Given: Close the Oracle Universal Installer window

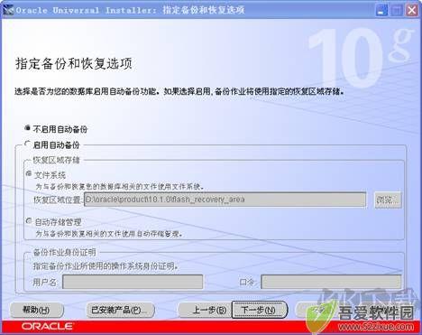Looking at the screenshot, I should [412, 11].
